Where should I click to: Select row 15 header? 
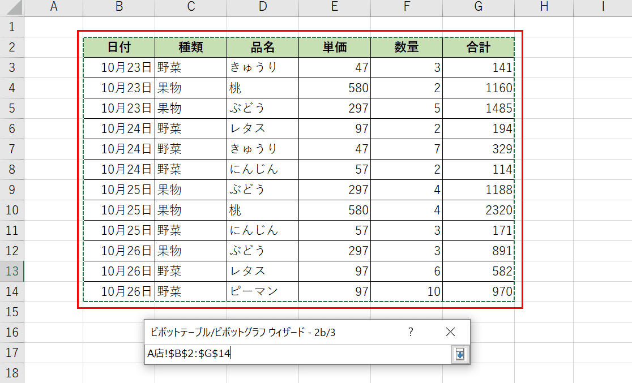click(x=12, y=312)
